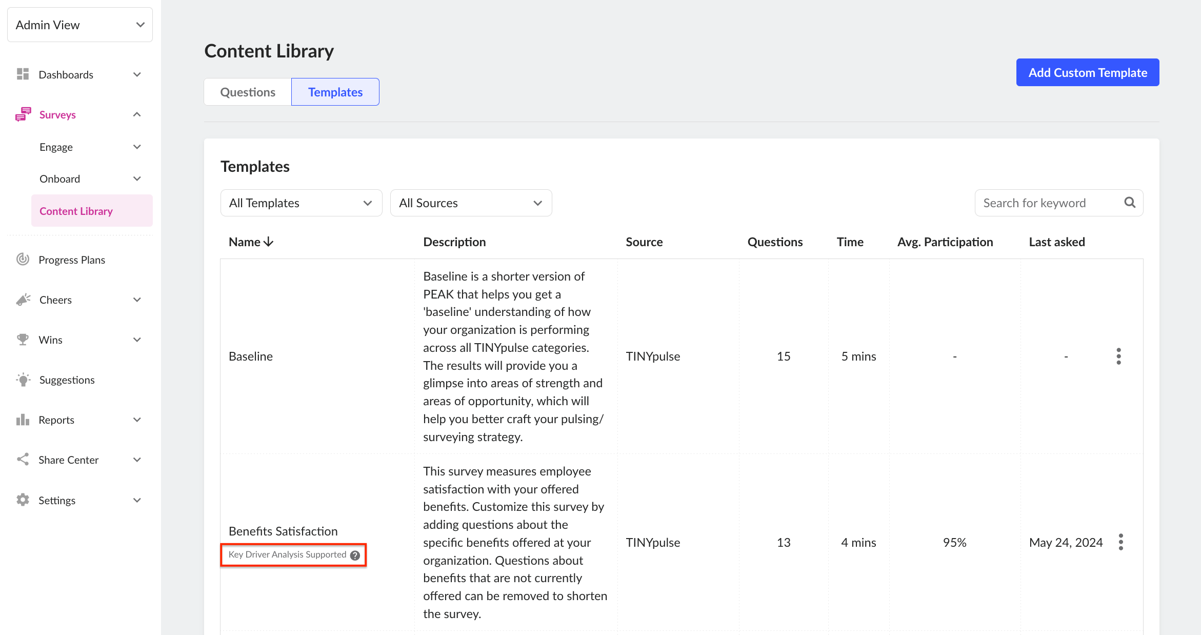Open the Baseline row three-dot menu

pyautogui.click(x=1119, y=356)
